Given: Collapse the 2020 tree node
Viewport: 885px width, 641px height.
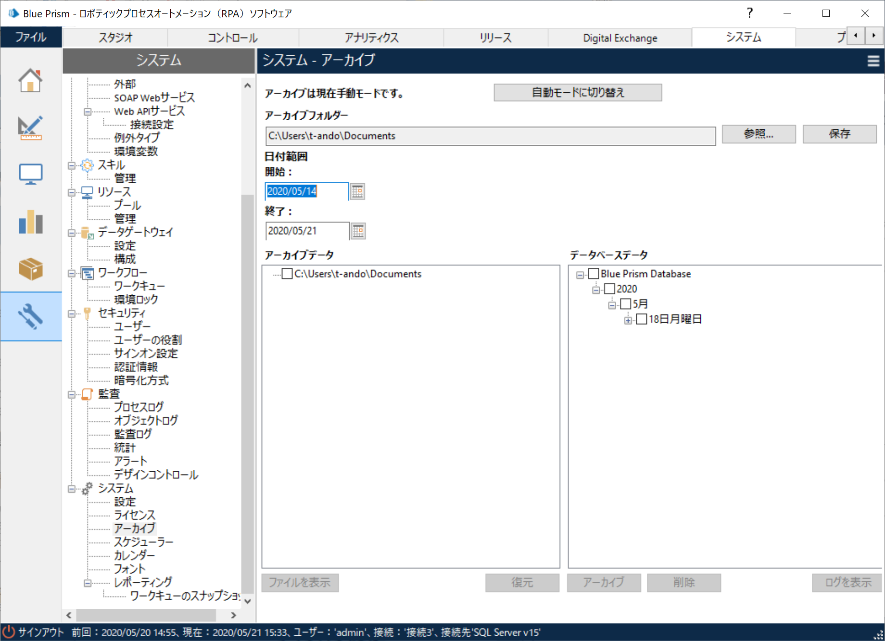Looking at the screenshot, I should point(596,290).
